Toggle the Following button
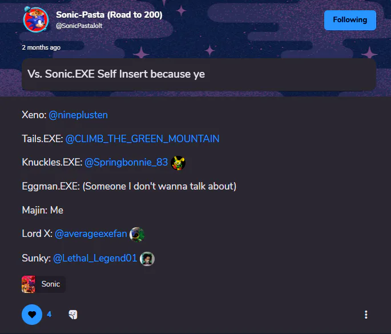 coord(350,20)
